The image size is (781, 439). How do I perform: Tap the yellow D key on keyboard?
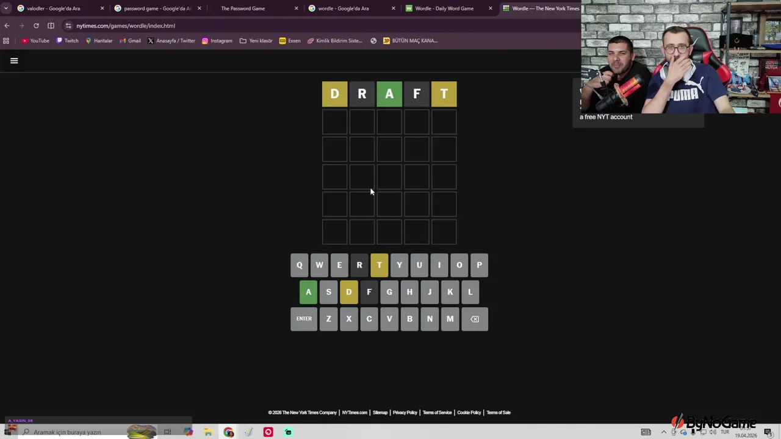point(349,292)
